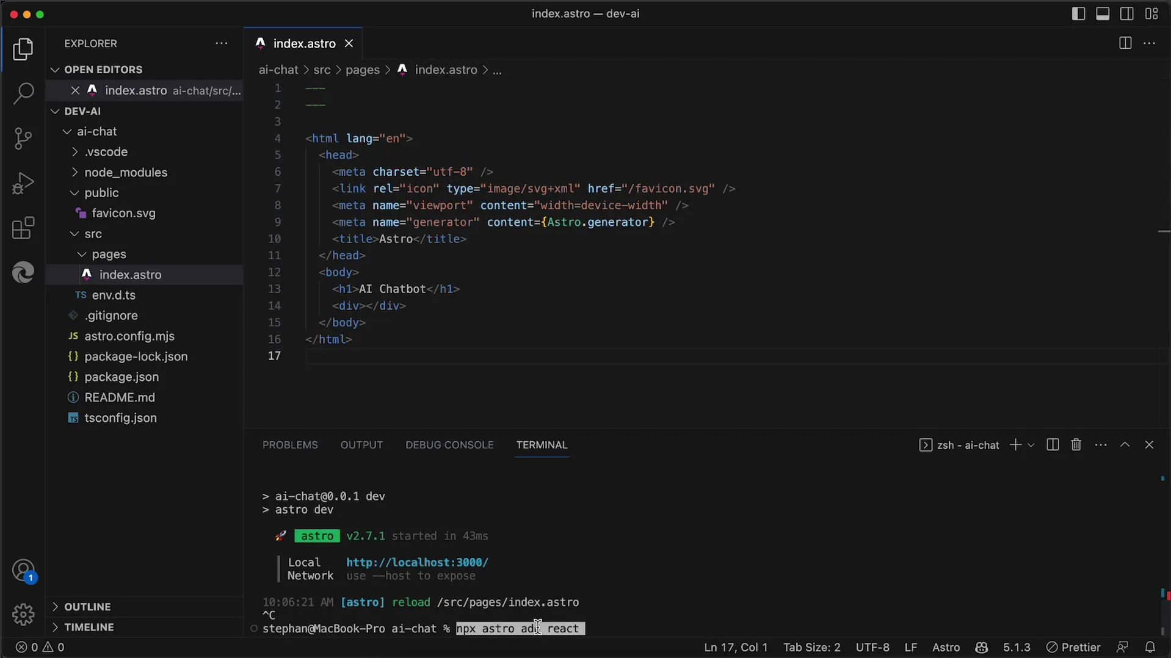Open Explorer views and more actions
1171x658 pixels.
(222, 43)
